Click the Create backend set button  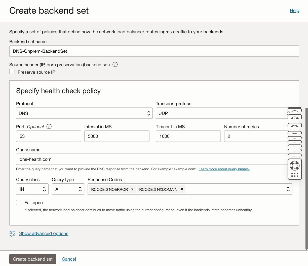[32, 259]
